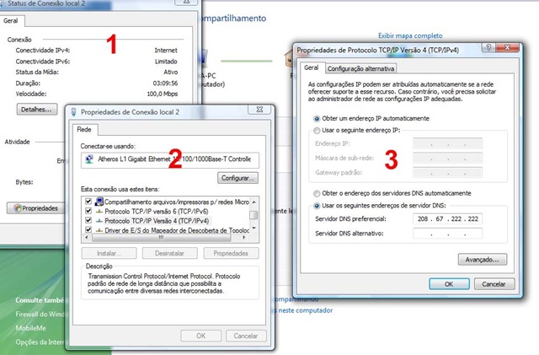
Task: Open the Geral tab in TCP/IPv4 dialog
Action: 312,67
